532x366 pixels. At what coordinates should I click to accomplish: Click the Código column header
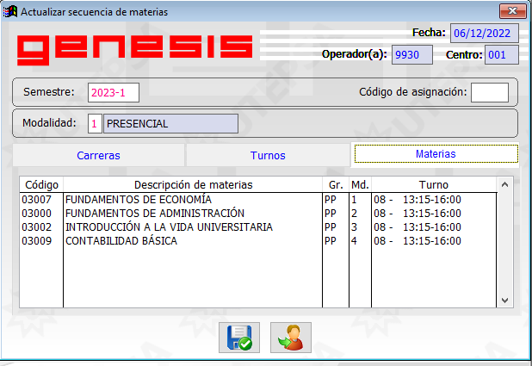point(41,184)
